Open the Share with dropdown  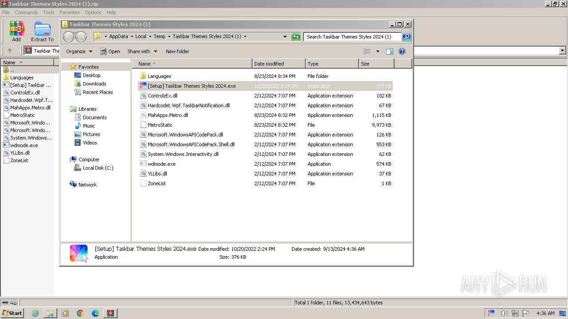[x=142, y=51]
